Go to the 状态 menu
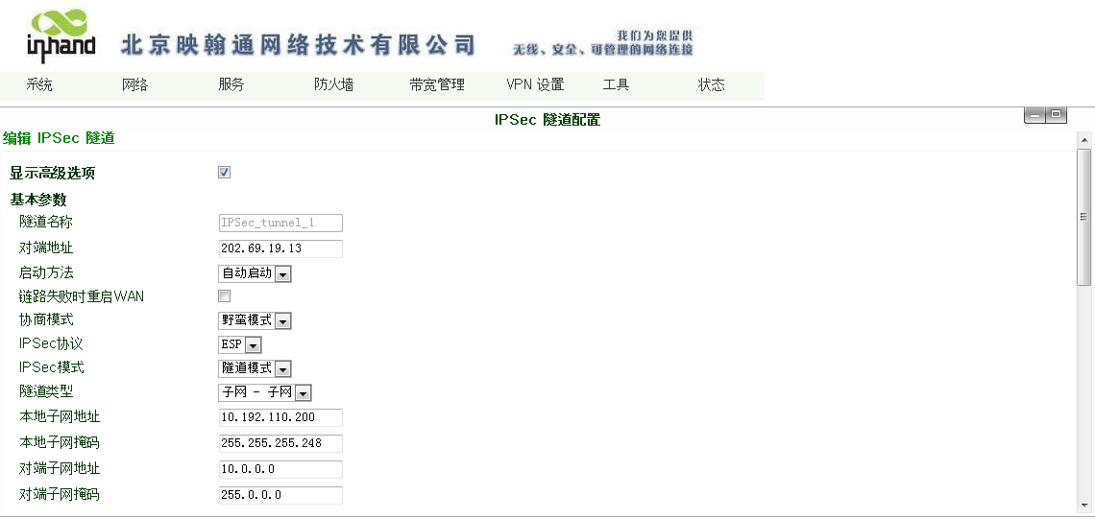The width and height of the screenshot is (1095, 519). point(712,85)
